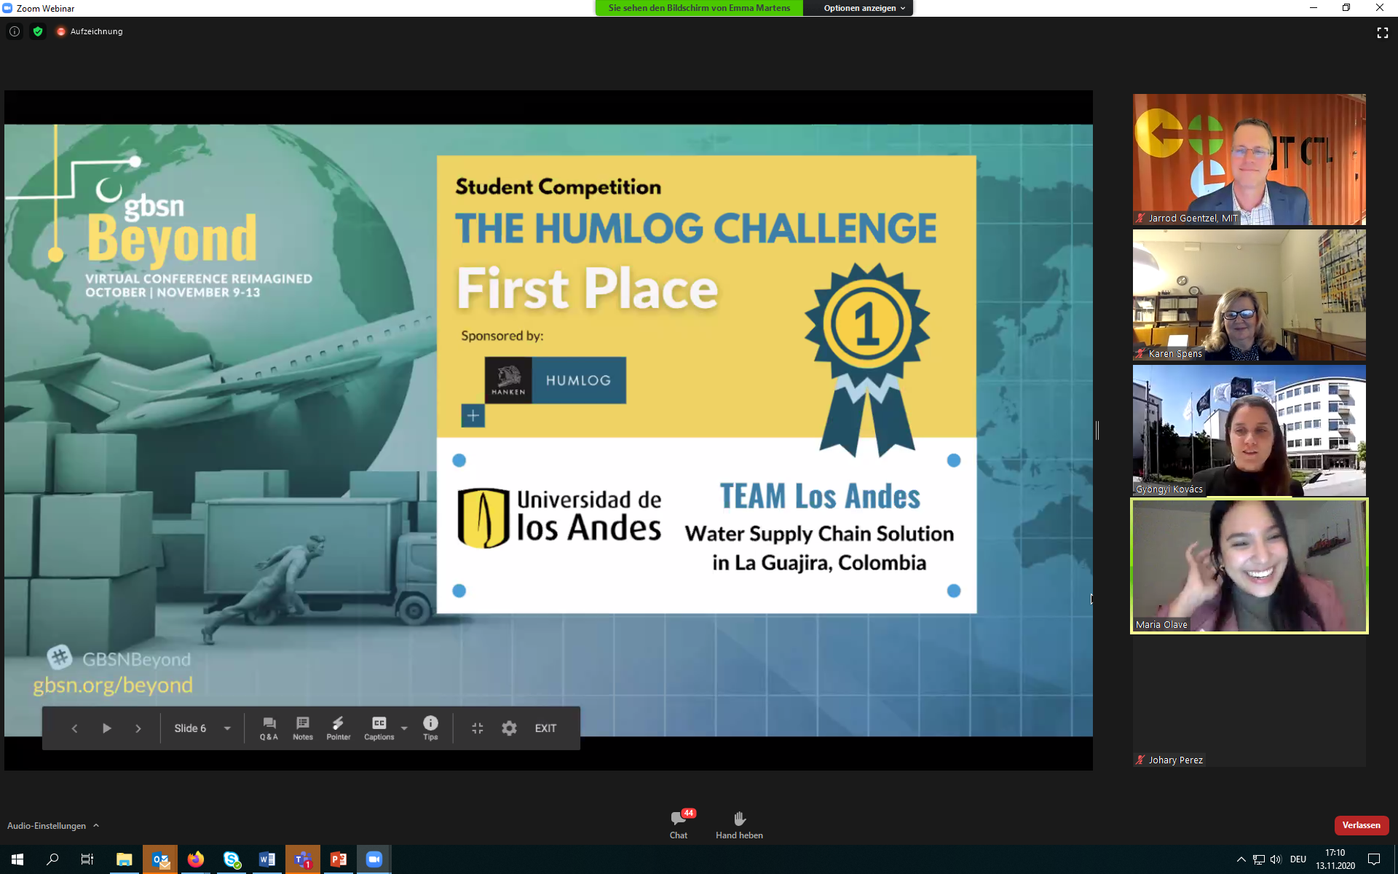Image resolution: width=1398 pixels, height=874 pixels.
Task: Expand Audio-Einstellungen options
Action: point(96,825)
